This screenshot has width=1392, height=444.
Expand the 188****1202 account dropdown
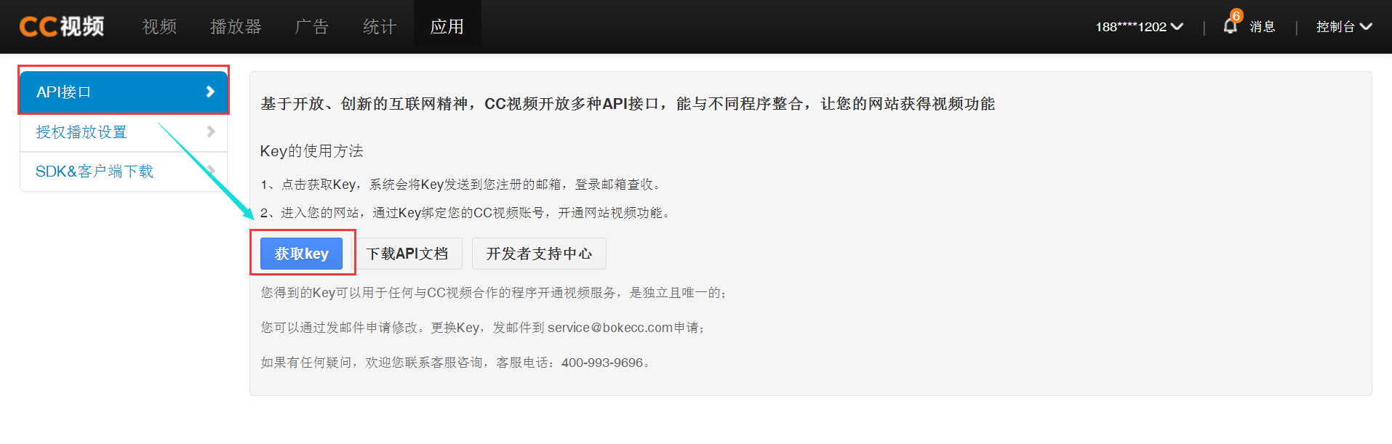click(1139, 27)
